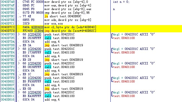
Task: Select address 0040D7B5 cmp row
Action: pyautogui.click(x=8, y=13)
